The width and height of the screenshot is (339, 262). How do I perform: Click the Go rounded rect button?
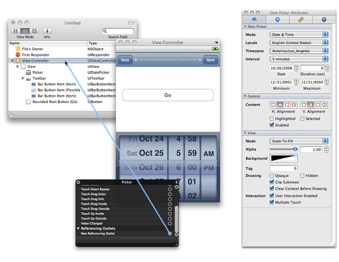167,95
